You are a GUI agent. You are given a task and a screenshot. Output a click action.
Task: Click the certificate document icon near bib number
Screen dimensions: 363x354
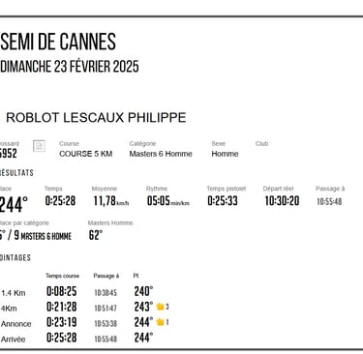(39, 146)
